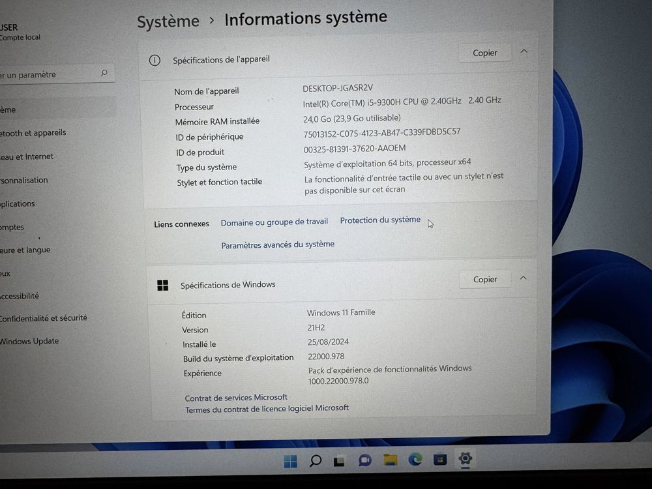Open Microsoft Teams Chat from the taskbar
Image resolution: width=652 pixels, height=489 pixels.
click(365, 460)
